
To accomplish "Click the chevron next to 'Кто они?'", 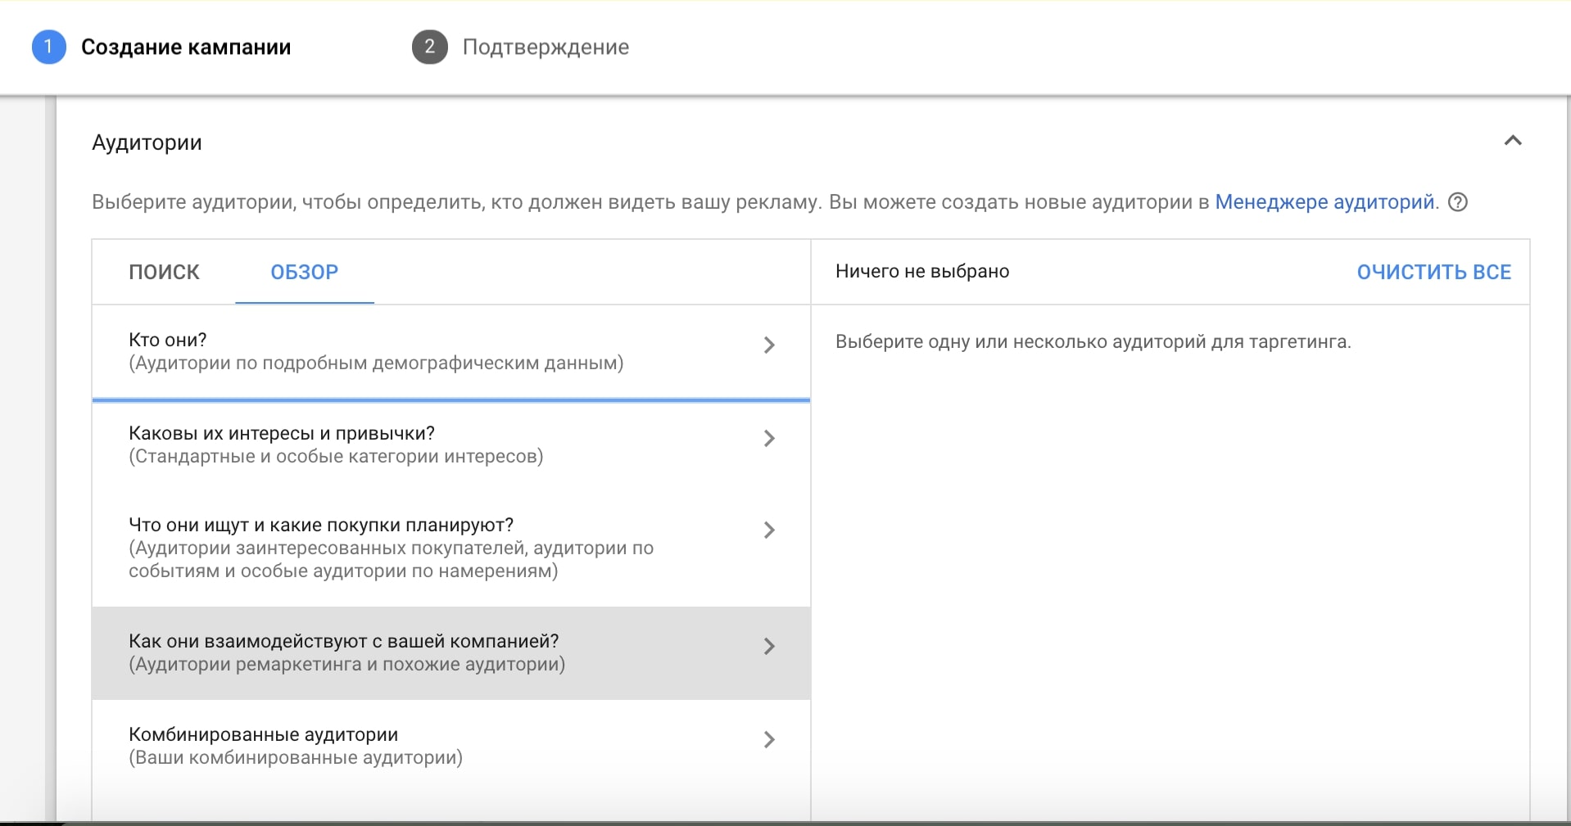I will pos(768,346).
